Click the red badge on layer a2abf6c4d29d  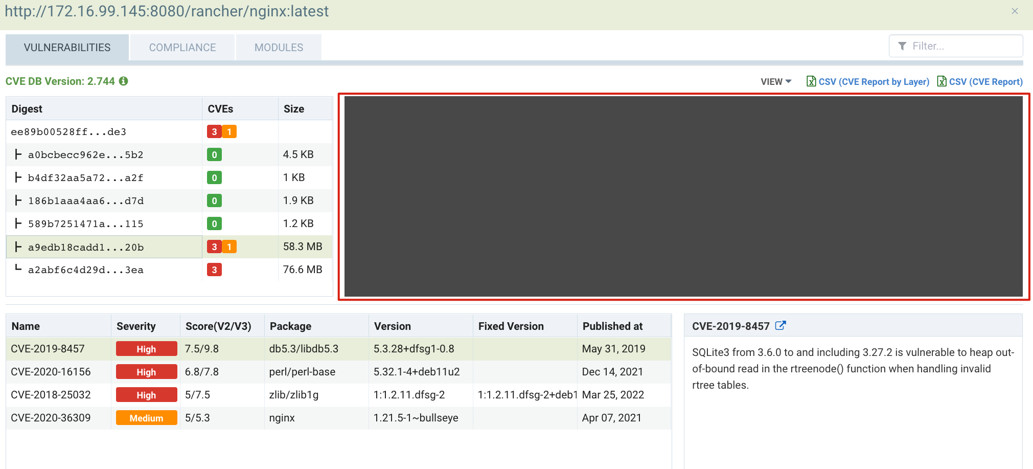(x=214, y=270)
